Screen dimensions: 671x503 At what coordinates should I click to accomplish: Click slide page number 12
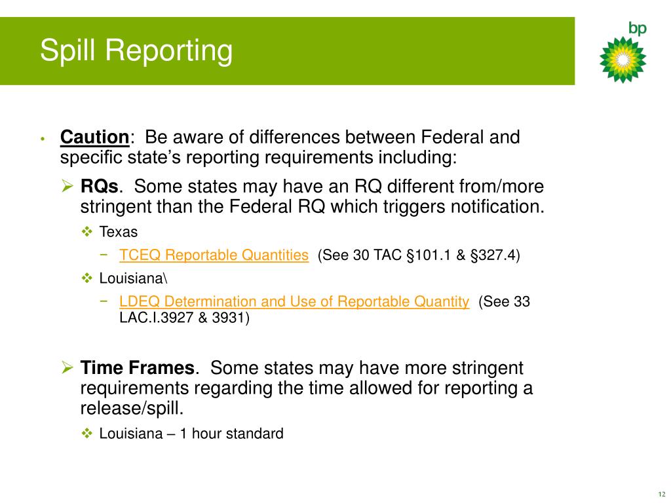point(662,494)
